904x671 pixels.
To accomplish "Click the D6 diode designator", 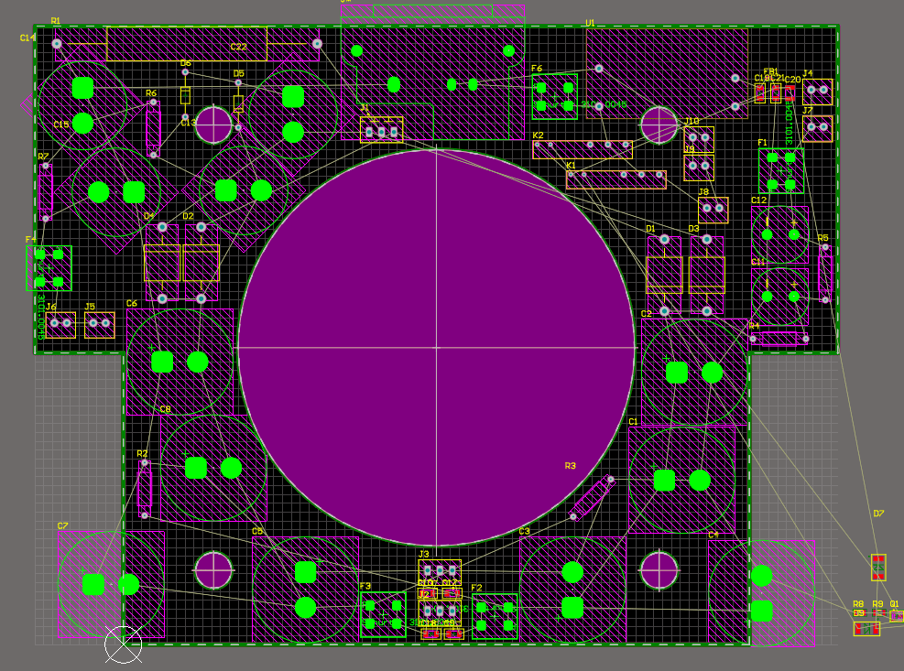I will click(x=186, y=63).
